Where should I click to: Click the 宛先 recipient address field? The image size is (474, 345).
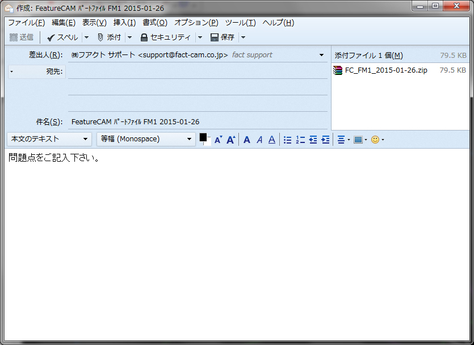(198, 71)
